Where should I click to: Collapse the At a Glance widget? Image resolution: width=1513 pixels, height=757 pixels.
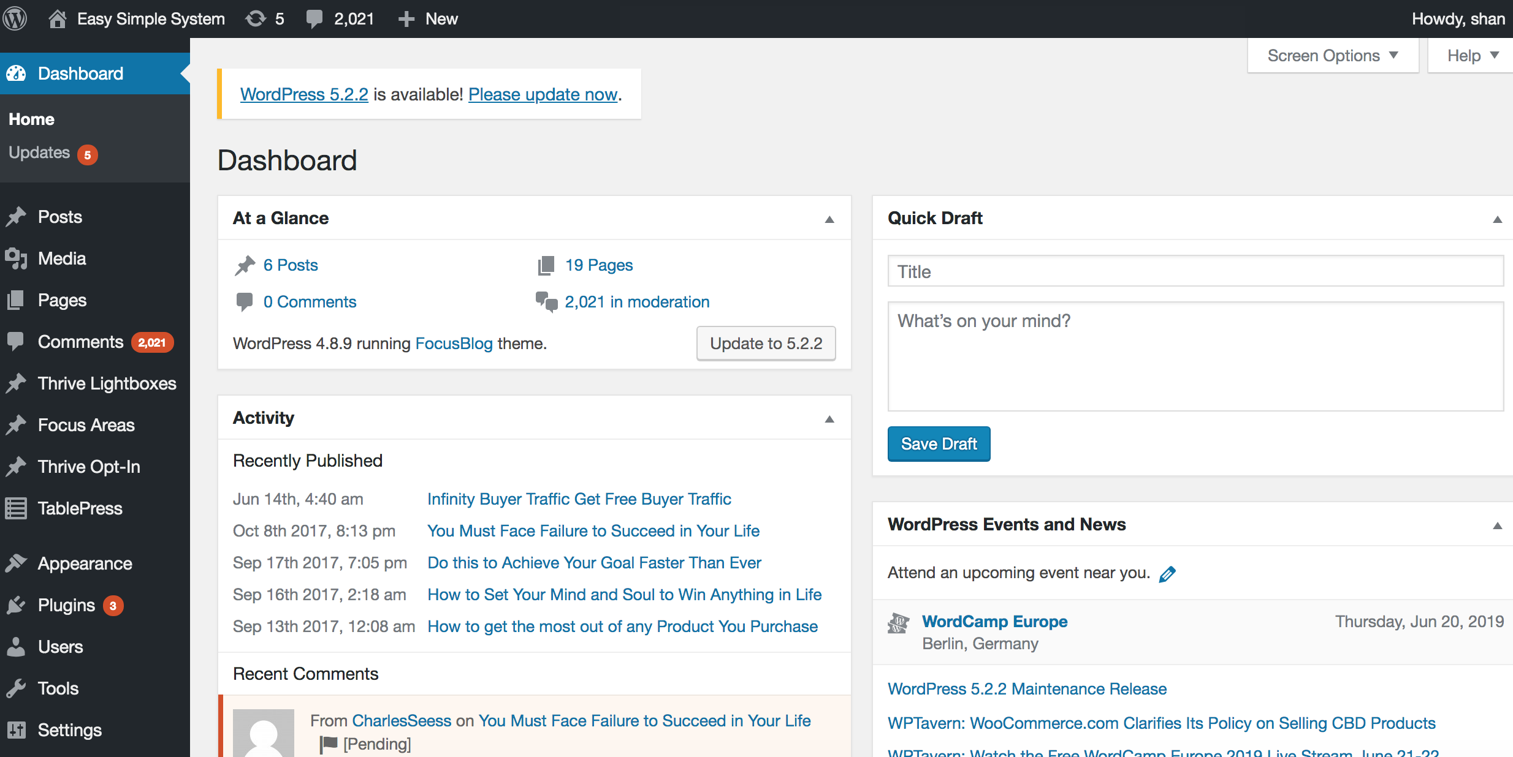click(x=829, y=219)
